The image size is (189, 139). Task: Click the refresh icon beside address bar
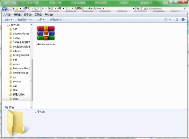[x=138, y=9]
